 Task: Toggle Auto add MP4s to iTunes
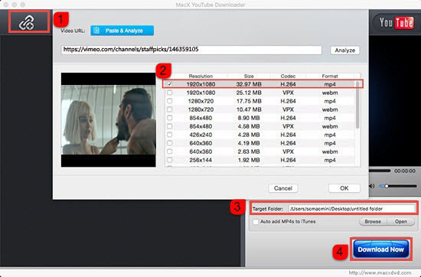[x=256, y=222]
